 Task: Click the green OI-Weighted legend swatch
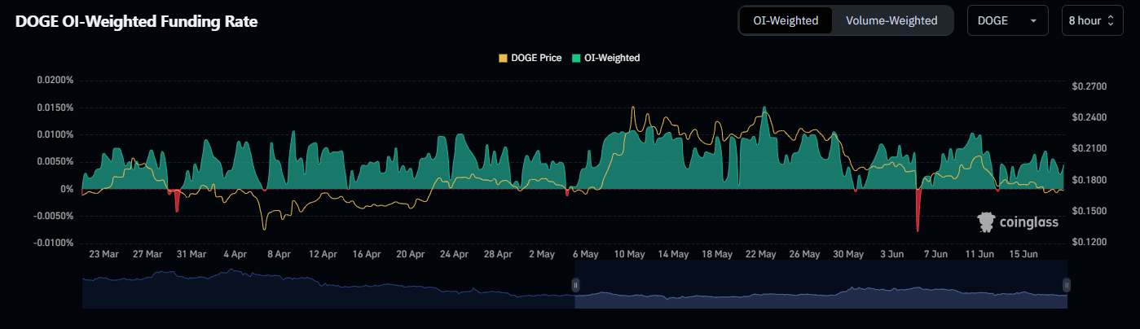click(x=575, y=58)
